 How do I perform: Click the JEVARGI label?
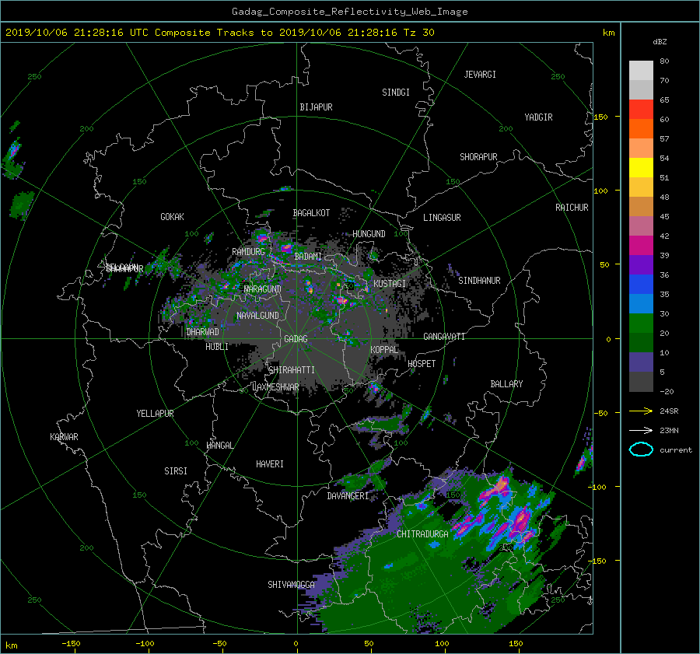click(x=480, y=75)
